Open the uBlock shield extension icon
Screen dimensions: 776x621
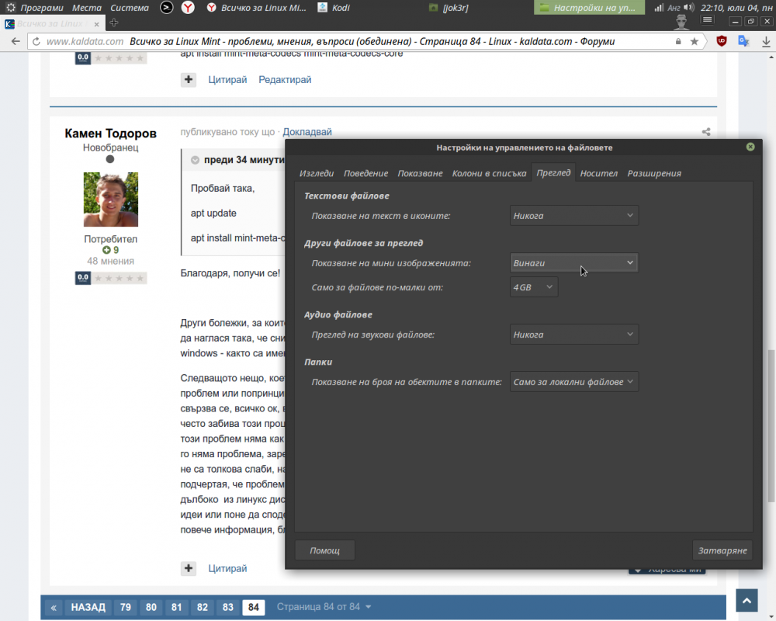click(722, 42)
